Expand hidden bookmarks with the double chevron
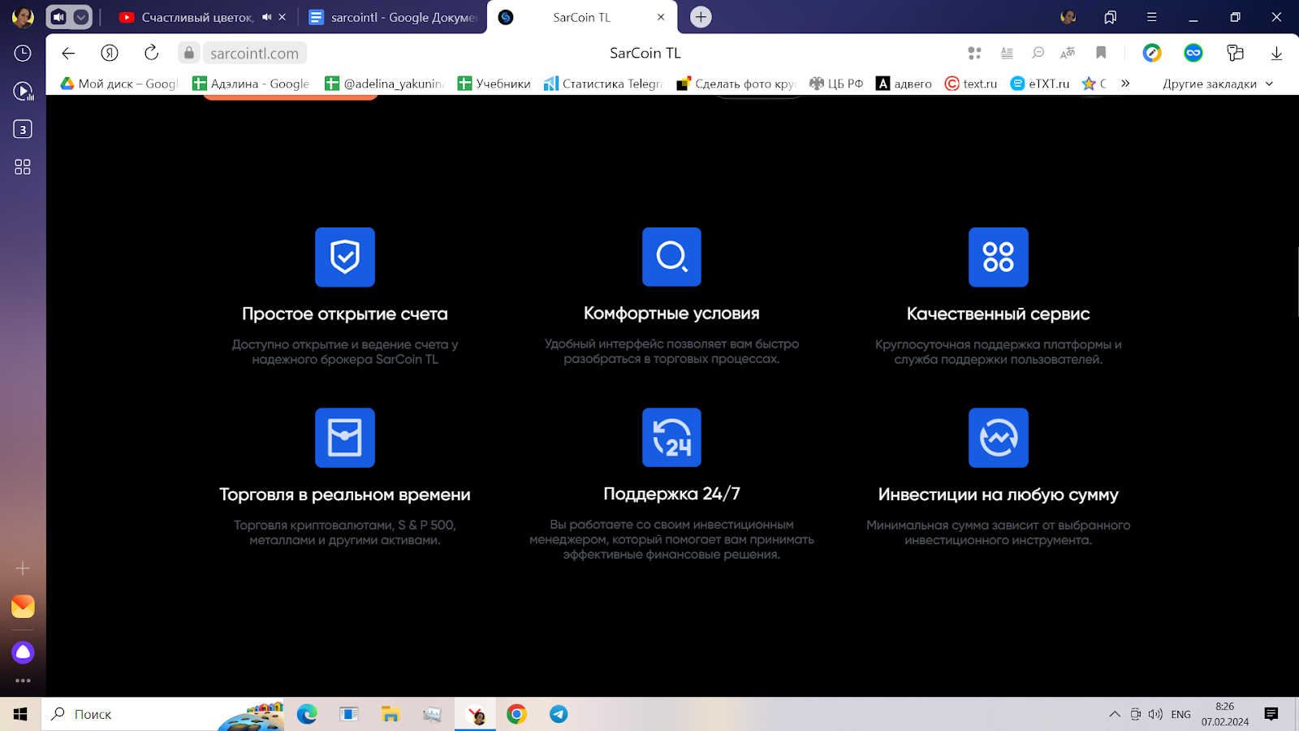1299x731 pixels. click(1125, 84)
